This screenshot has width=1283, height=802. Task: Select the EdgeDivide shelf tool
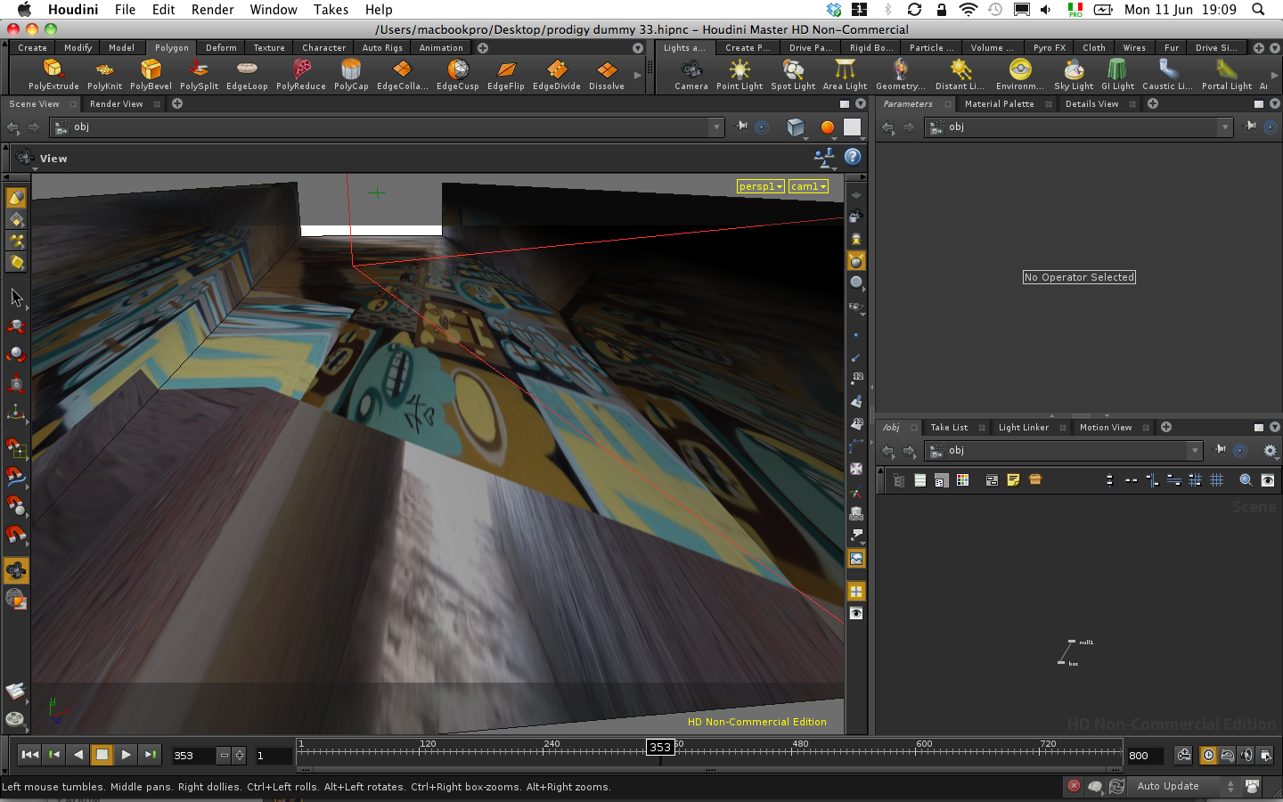(x=557, y=75)
